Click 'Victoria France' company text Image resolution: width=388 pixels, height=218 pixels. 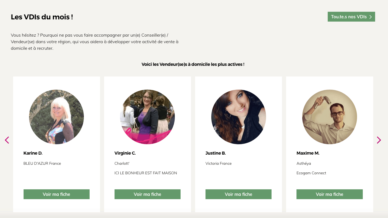[x=218, y=164]
